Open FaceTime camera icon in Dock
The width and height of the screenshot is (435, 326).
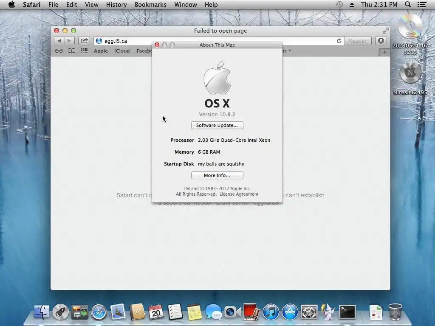click(x=232, y=312)
